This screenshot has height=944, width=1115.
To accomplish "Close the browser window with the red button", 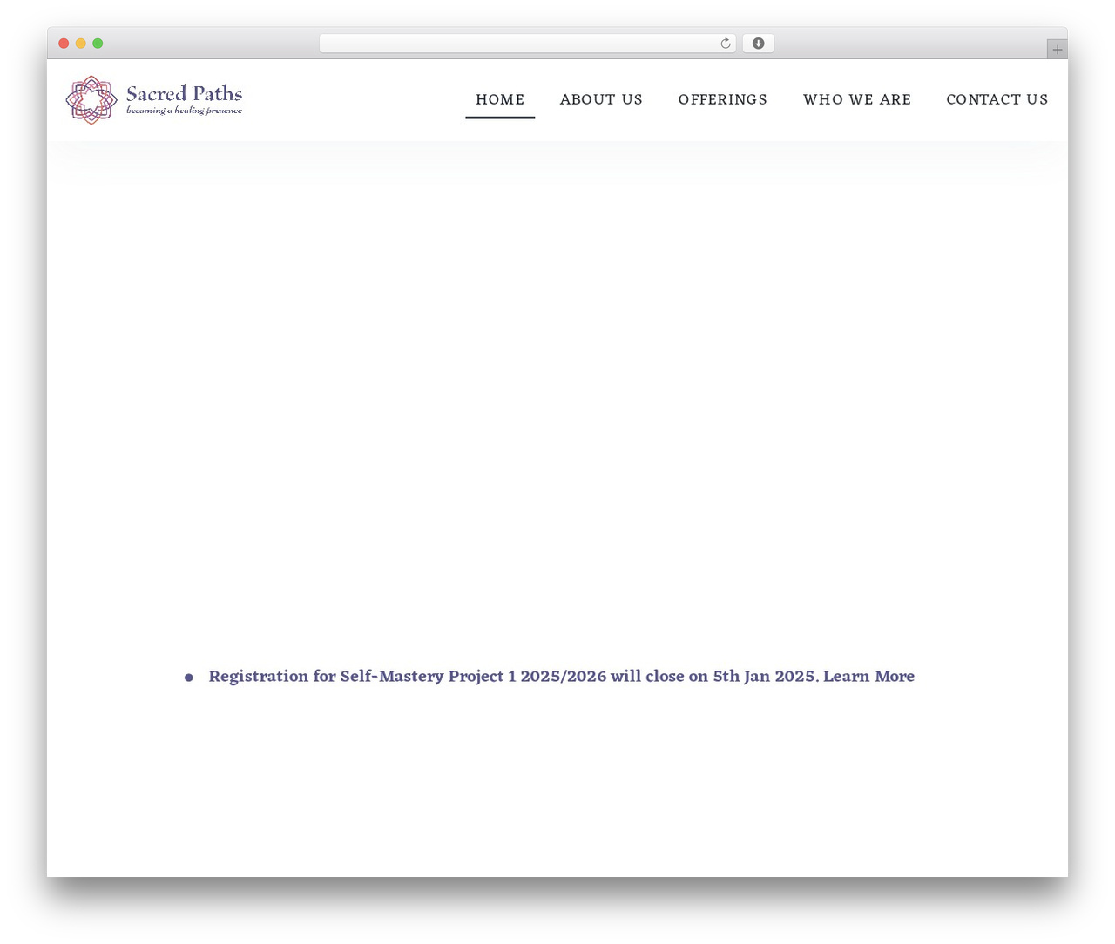I will (64, 44).
